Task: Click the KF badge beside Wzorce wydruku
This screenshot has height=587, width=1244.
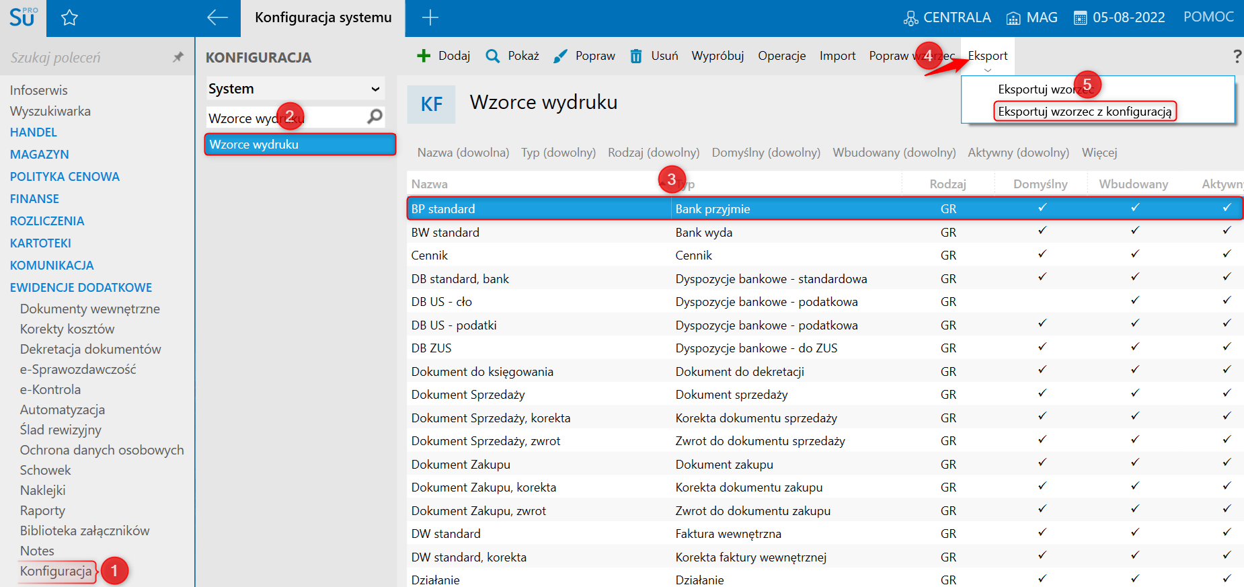Action: [432, 104]
